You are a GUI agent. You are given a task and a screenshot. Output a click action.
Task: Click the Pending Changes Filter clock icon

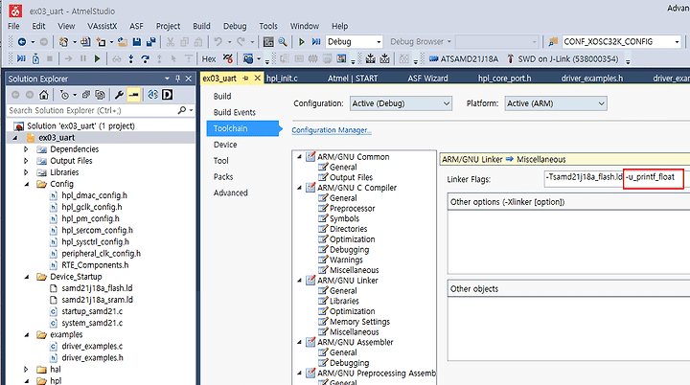point(65,95)
